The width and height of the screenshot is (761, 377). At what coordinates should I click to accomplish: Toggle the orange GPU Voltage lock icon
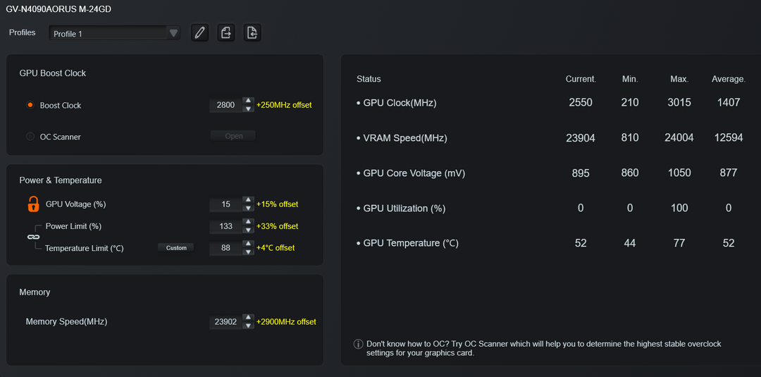[x=33, y=204]
